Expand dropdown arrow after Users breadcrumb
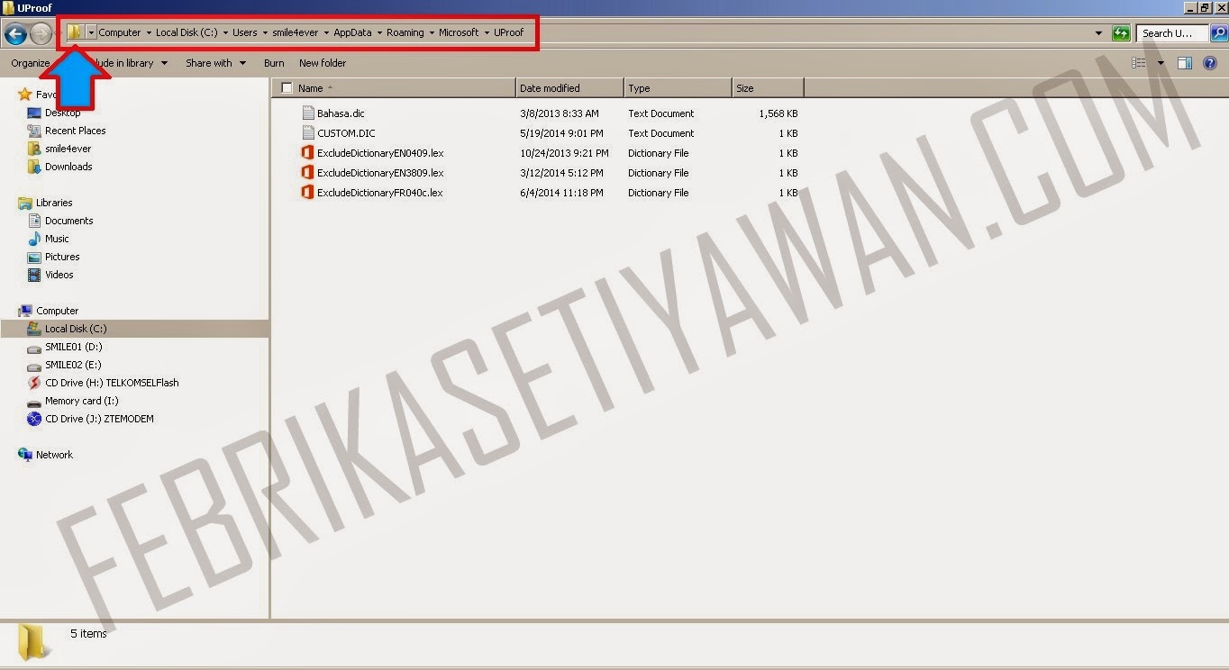This screenshot has width=1229, height=670. tap(265, 33)
